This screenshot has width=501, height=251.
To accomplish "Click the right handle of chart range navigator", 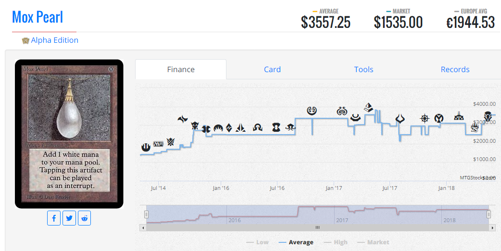I will pos(488,214).
